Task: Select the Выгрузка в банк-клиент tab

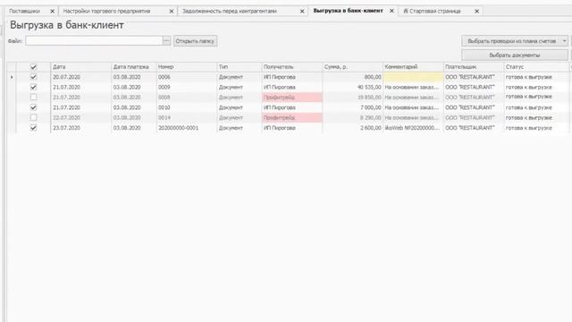Action: click(x=348, y=11)
